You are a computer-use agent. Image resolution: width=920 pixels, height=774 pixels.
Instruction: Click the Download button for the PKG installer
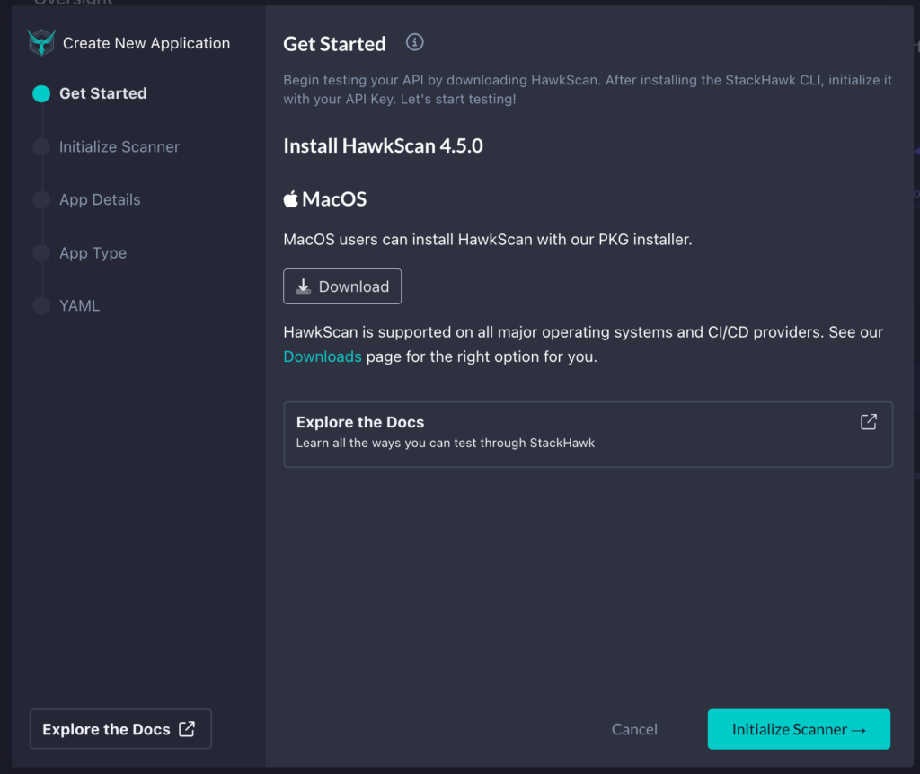pyautogui.click(x=342, y=286)
